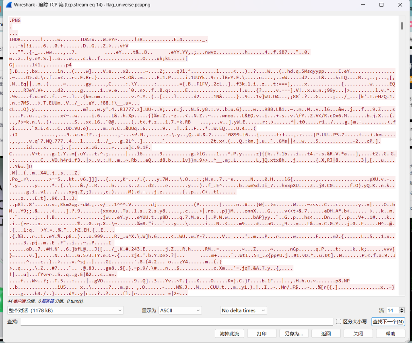The height and width of the screenshot is (343, 412).
Task: Close the window using the title bar X
Action: [x=400, y=5]
